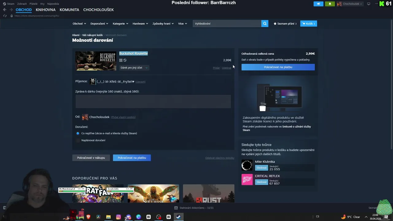The height and width of the screenshot is (221, 393).
Task: Open the Windows notification center icon
Action: [x=386, y=217]
